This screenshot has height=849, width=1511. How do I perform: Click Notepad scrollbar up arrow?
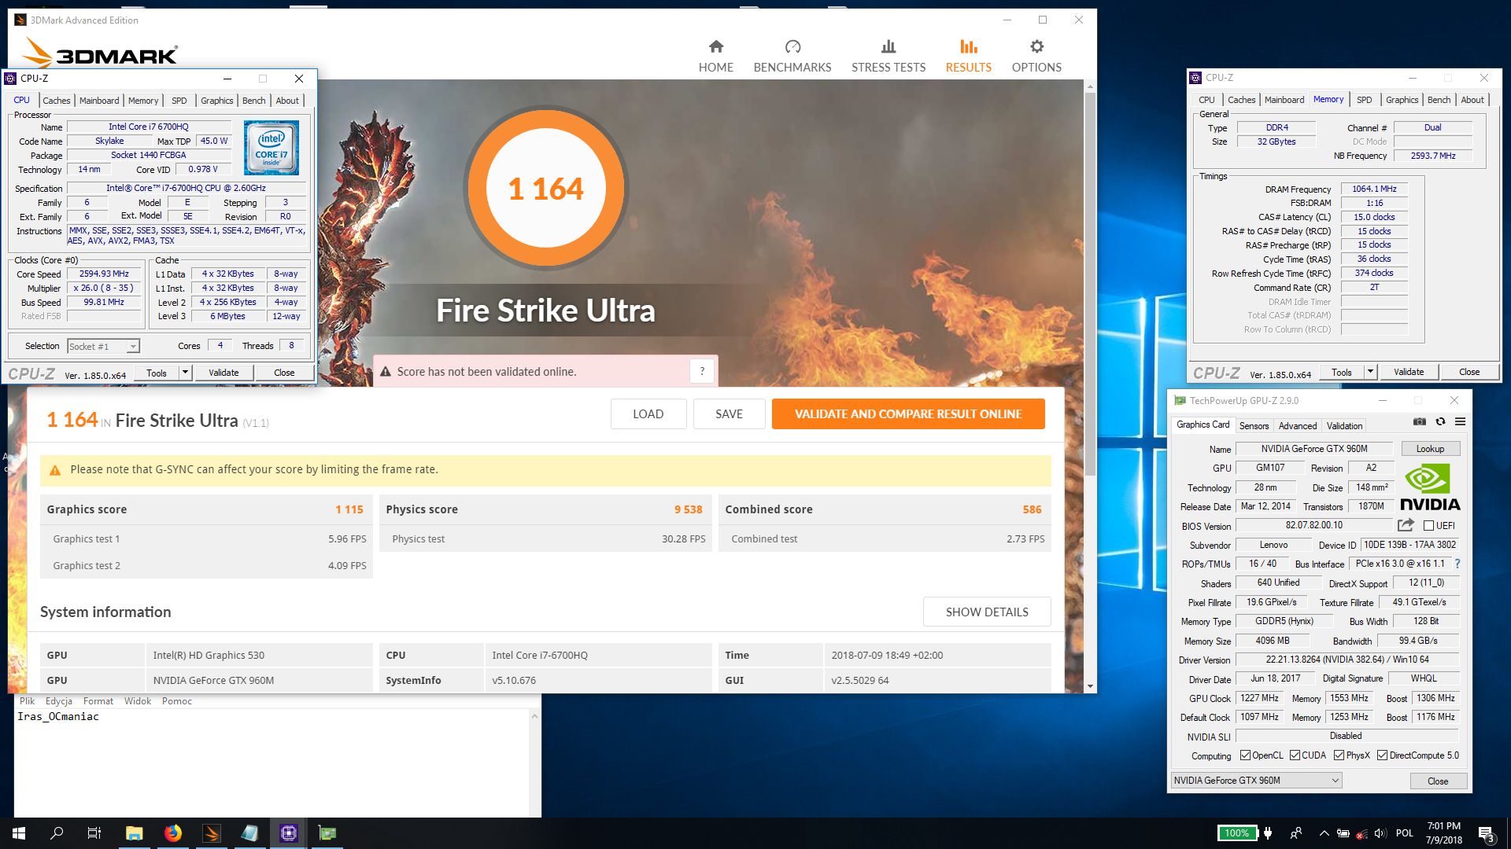pos(534,716)
